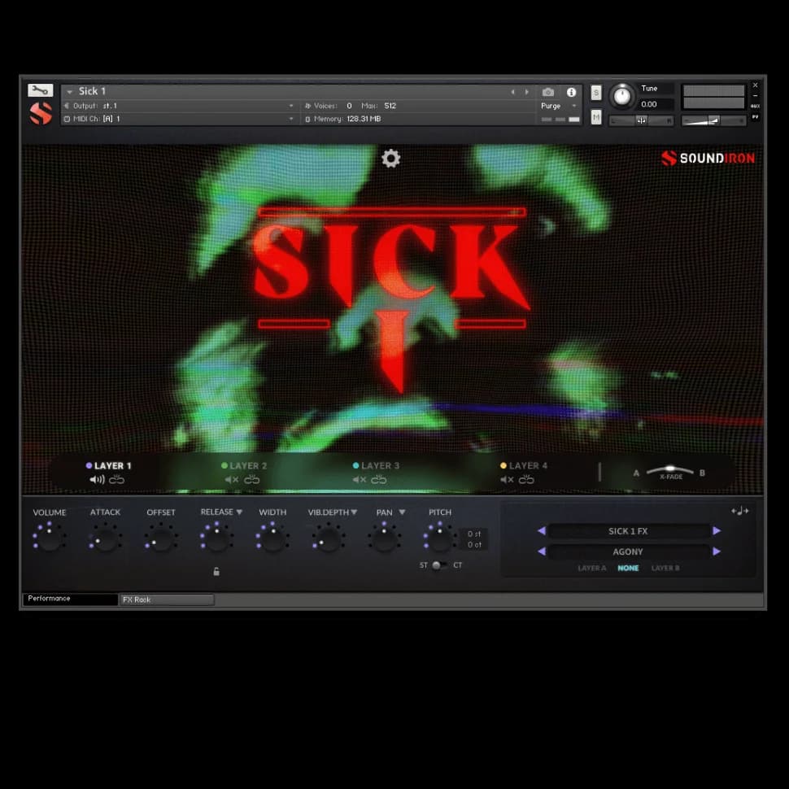Select the Performance tab

click(70, 599)
